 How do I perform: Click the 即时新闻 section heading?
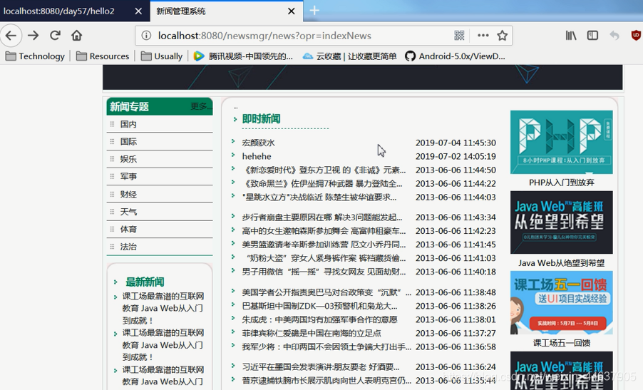click(261, 119)
